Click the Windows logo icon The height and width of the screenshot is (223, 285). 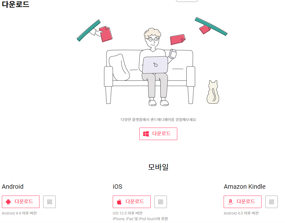146,134
